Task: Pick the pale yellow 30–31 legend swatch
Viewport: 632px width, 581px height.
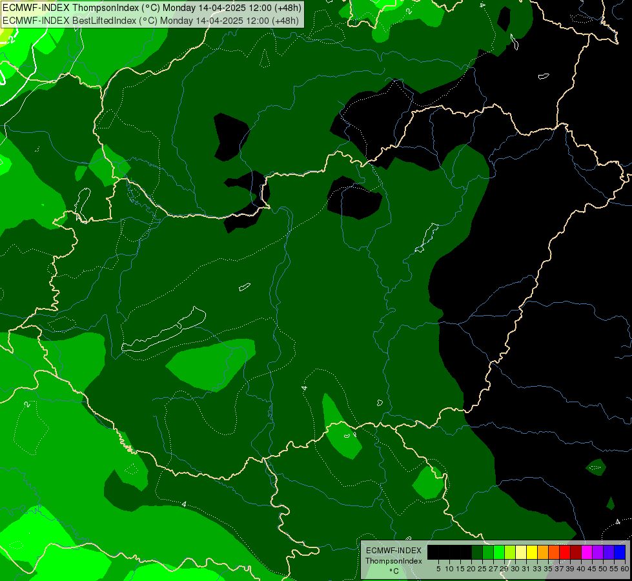Action: (521, 552)
